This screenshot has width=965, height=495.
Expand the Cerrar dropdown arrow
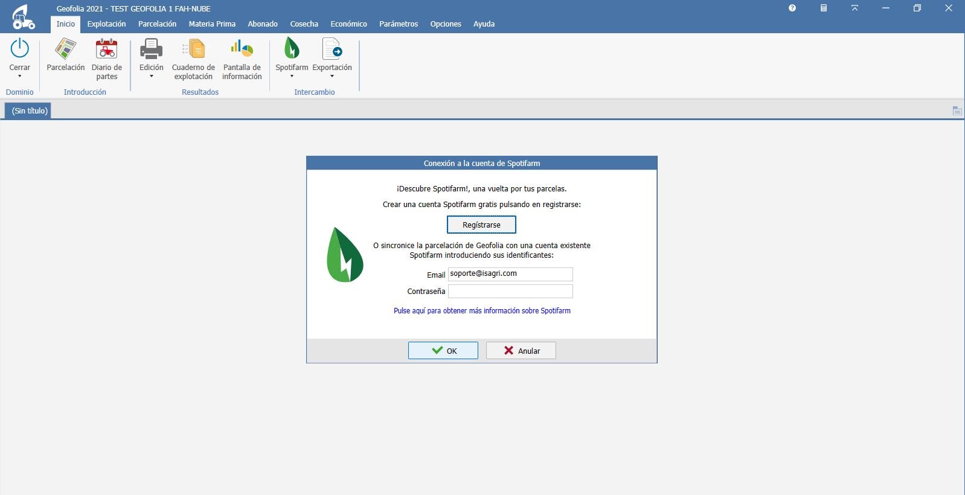(x=20, y=76)
